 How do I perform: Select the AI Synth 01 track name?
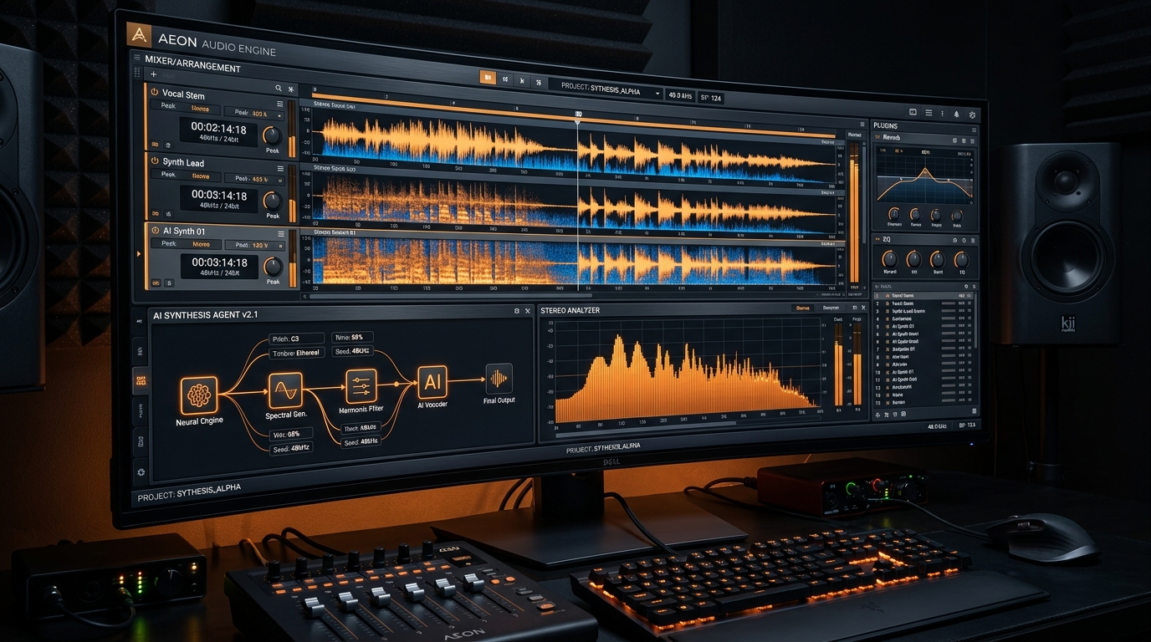click(184, 231)
